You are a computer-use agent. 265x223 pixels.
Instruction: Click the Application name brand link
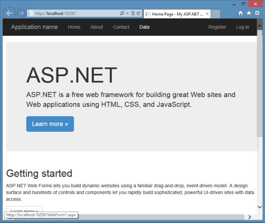pos(34,27)
